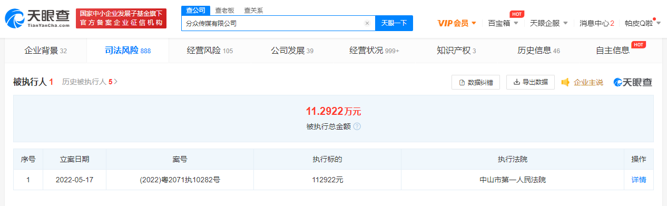Expand 历史被执行人 5 link
667x206 pixels.
point(90,82)
